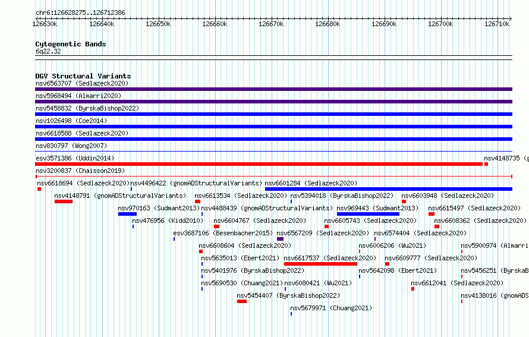Open nsv4496422 (gnomADStructuralVariants) label
Viewport: 529px width, 337px height.
coord(196,183)
